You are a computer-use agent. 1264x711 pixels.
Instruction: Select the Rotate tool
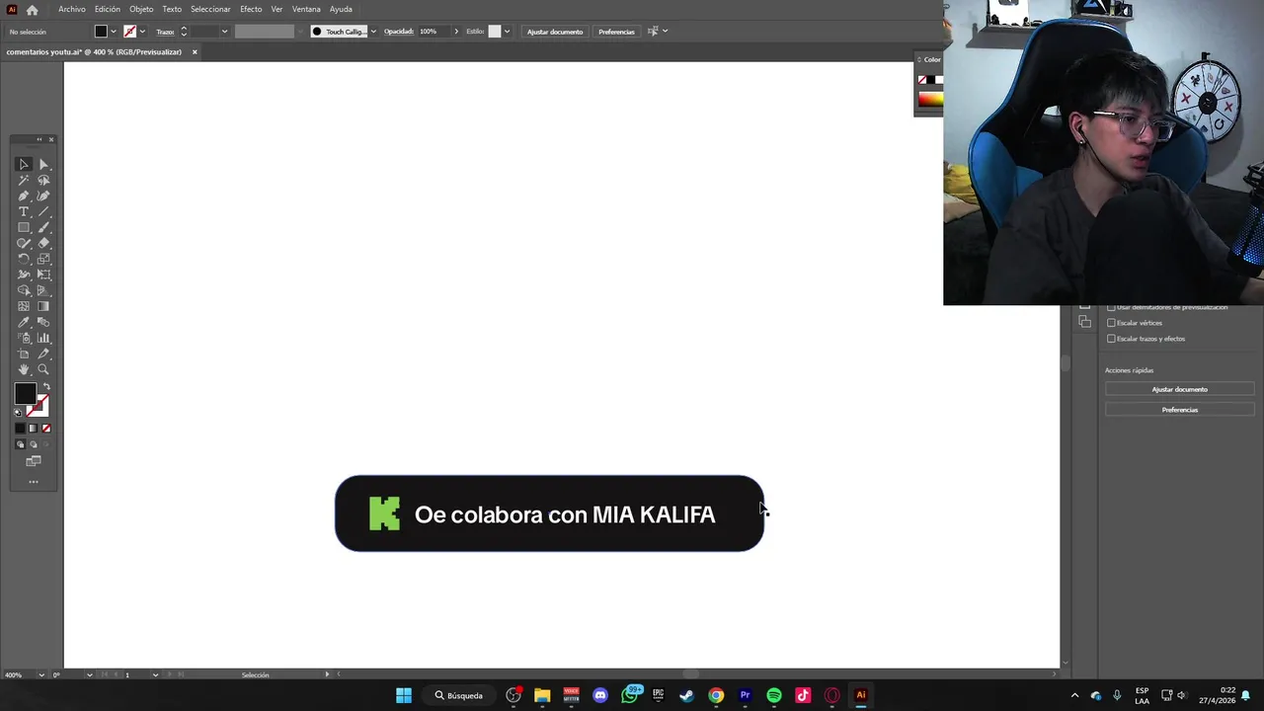coord(24,259)
